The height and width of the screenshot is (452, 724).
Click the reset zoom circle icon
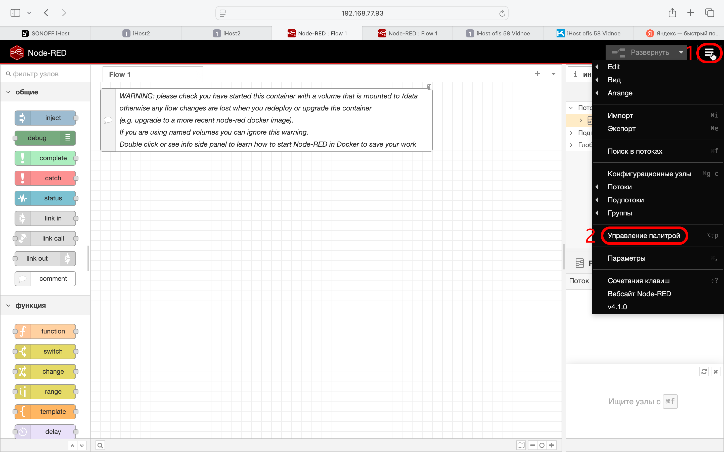coord(542,445)
